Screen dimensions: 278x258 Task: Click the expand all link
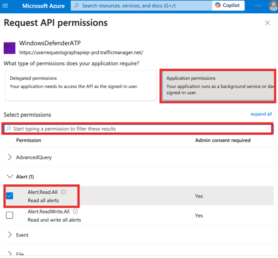[261, 114]
